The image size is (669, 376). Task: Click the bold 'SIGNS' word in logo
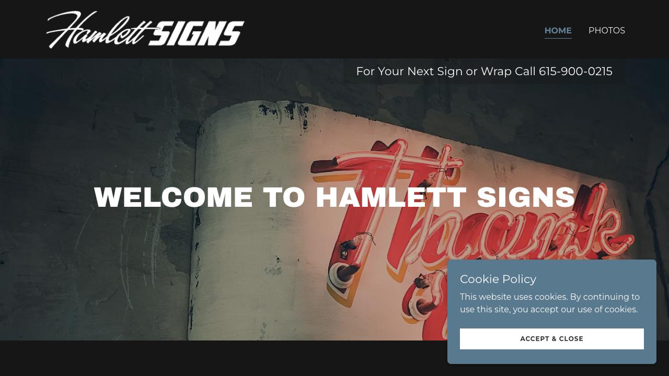[x=200, y=33]
